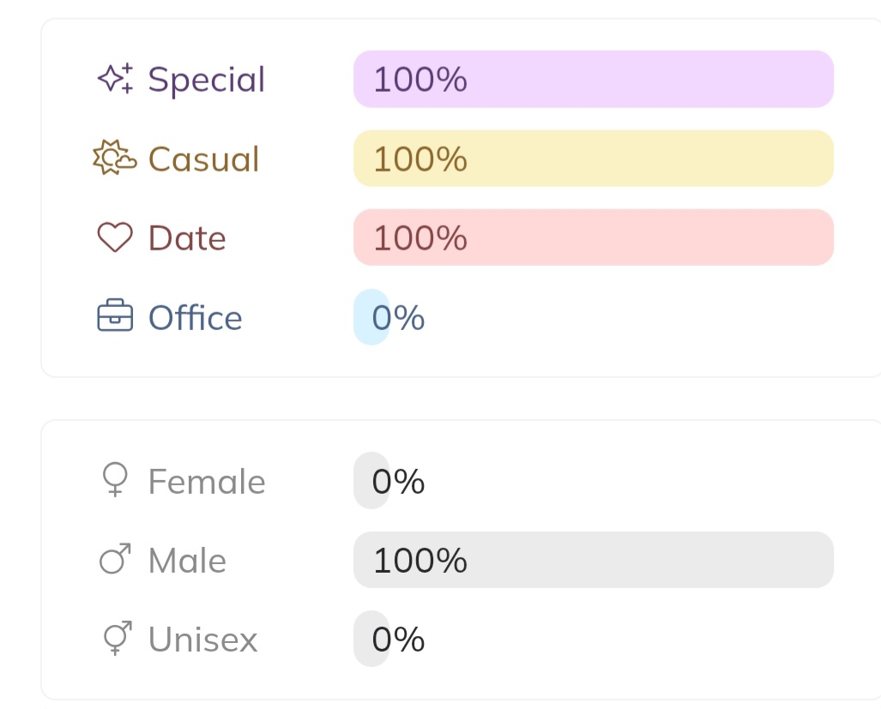Click the Office occasion label
The image size is (881, 709).
(195, 318)
